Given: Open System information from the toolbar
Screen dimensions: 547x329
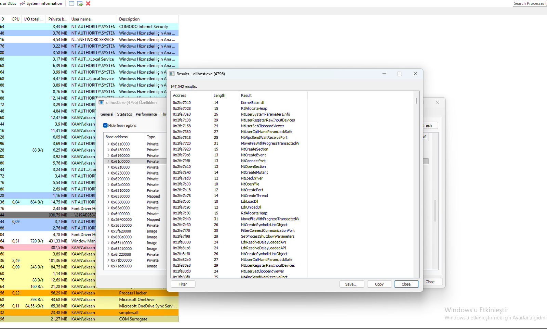Looking at the screenshot, I should (x=41, y=3).
